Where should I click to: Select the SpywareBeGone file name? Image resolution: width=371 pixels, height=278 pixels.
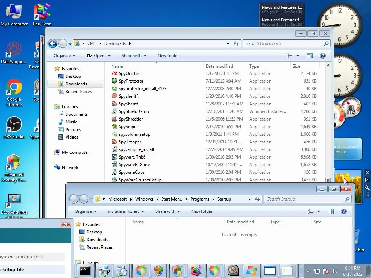pyautogui.click(x=134, y=165)
